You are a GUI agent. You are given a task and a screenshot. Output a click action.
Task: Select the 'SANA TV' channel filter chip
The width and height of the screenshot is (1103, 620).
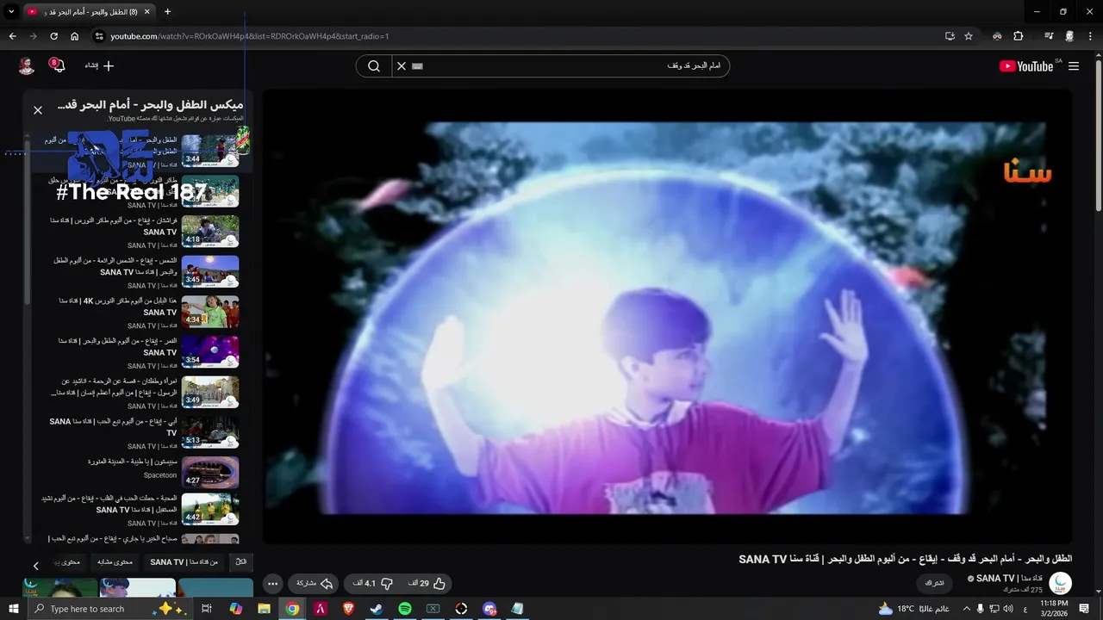click(184, 561)
